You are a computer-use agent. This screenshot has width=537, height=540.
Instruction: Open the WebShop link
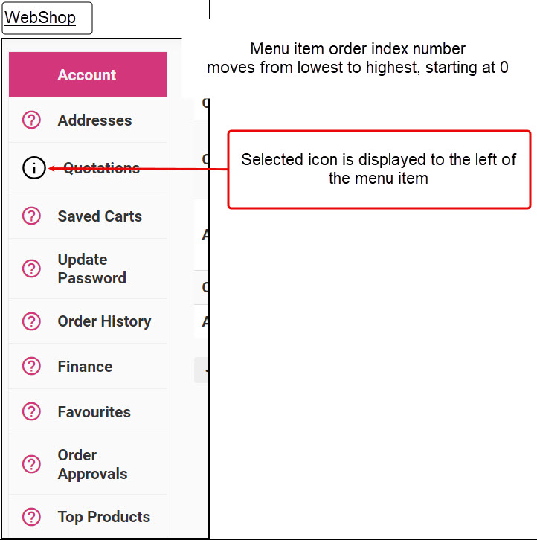coord(40,17)
